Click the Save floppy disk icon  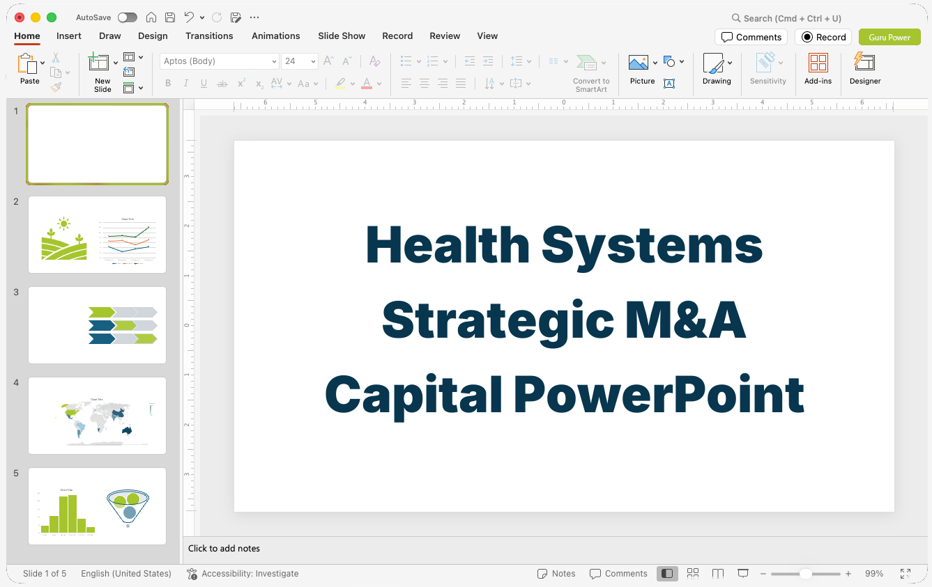170,17
